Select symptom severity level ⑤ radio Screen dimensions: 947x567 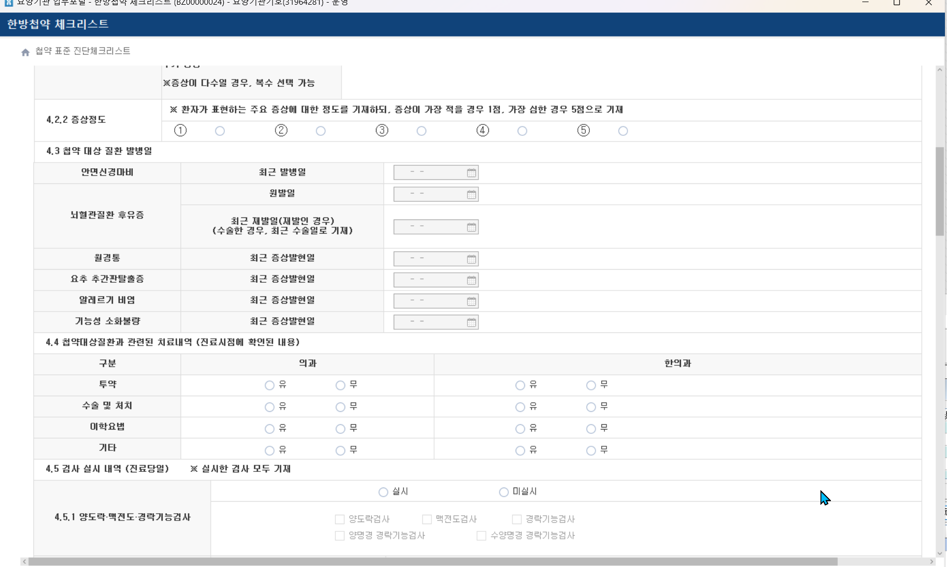(623, 131)
